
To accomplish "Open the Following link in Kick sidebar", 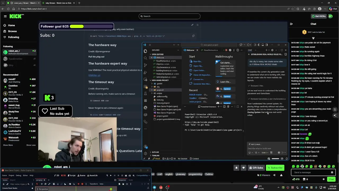I will [14, 37].
